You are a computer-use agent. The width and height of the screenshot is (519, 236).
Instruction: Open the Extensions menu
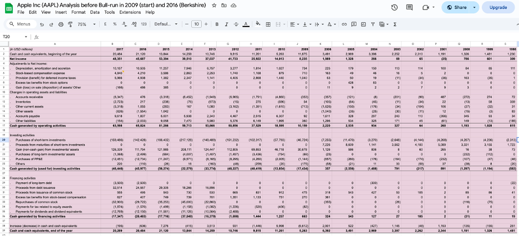pos(130,12)
